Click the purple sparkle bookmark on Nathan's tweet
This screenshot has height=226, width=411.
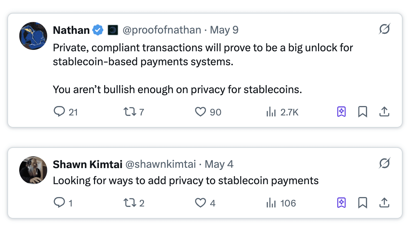point(341,112)
